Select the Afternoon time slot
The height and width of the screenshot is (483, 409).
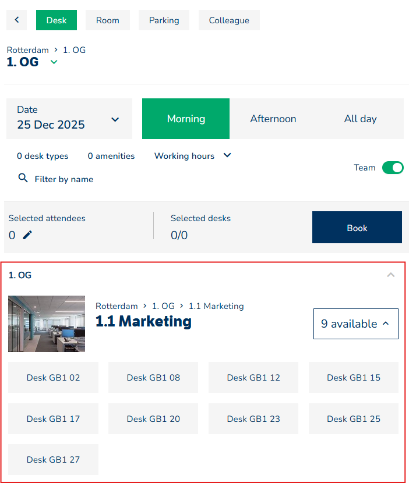click(273, 119)
